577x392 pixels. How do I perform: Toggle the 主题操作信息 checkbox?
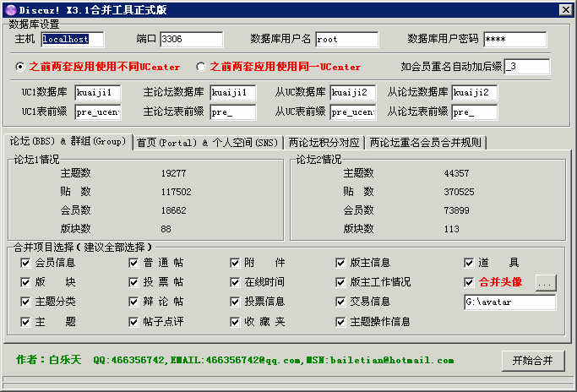click(340, 322)
